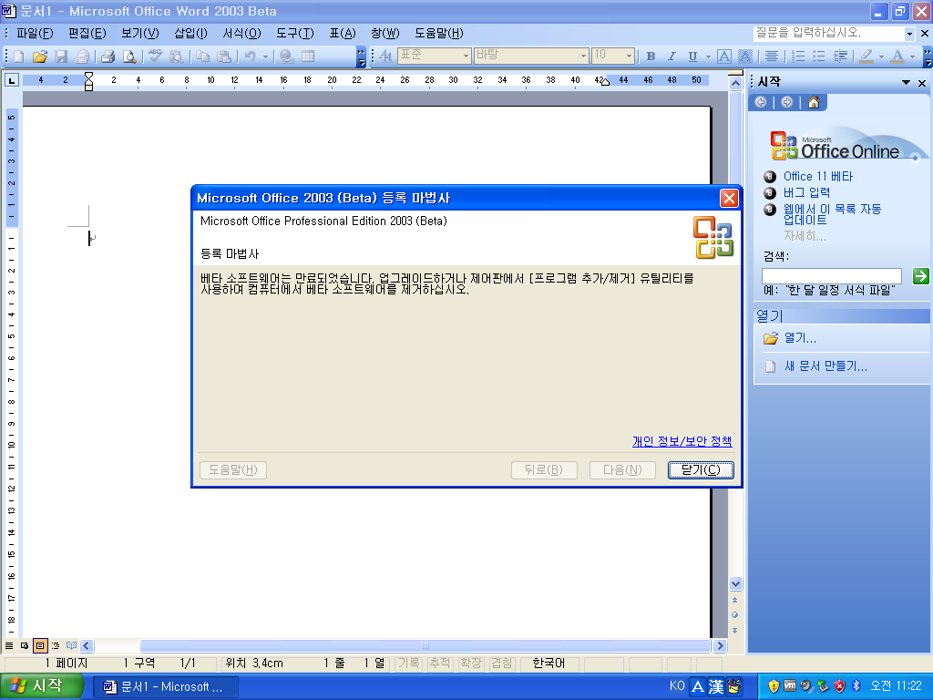The width and height of the screenshot is (933, 700).
Task: Toggle Underline formatting
Action: (692, 56)
